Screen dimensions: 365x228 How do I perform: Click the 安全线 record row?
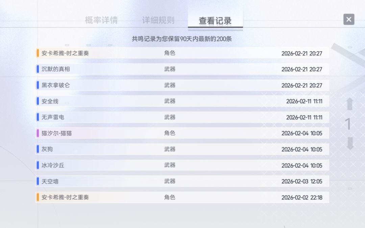[x=182, y=101]
